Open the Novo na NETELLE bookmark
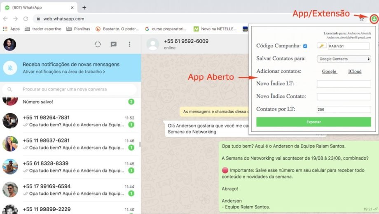Viewport: 379px width, 214px height. click(215, 29)
